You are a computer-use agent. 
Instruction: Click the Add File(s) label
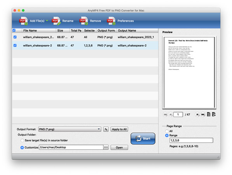coord(37,21)
